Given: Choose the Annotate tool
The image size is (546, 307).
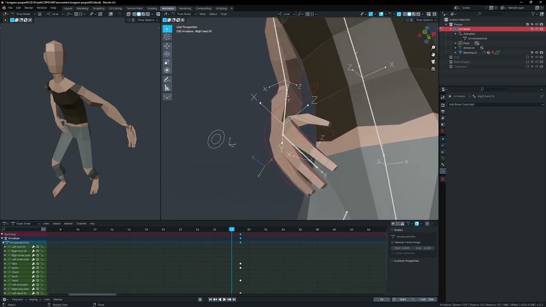Looking at the screenshot, I should coord(167,79).
